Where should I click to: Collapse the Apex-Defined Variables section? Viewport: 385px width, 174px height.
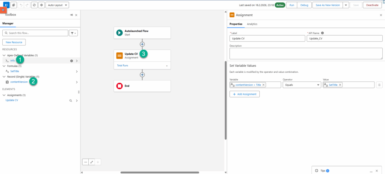[x=4, y=55]
